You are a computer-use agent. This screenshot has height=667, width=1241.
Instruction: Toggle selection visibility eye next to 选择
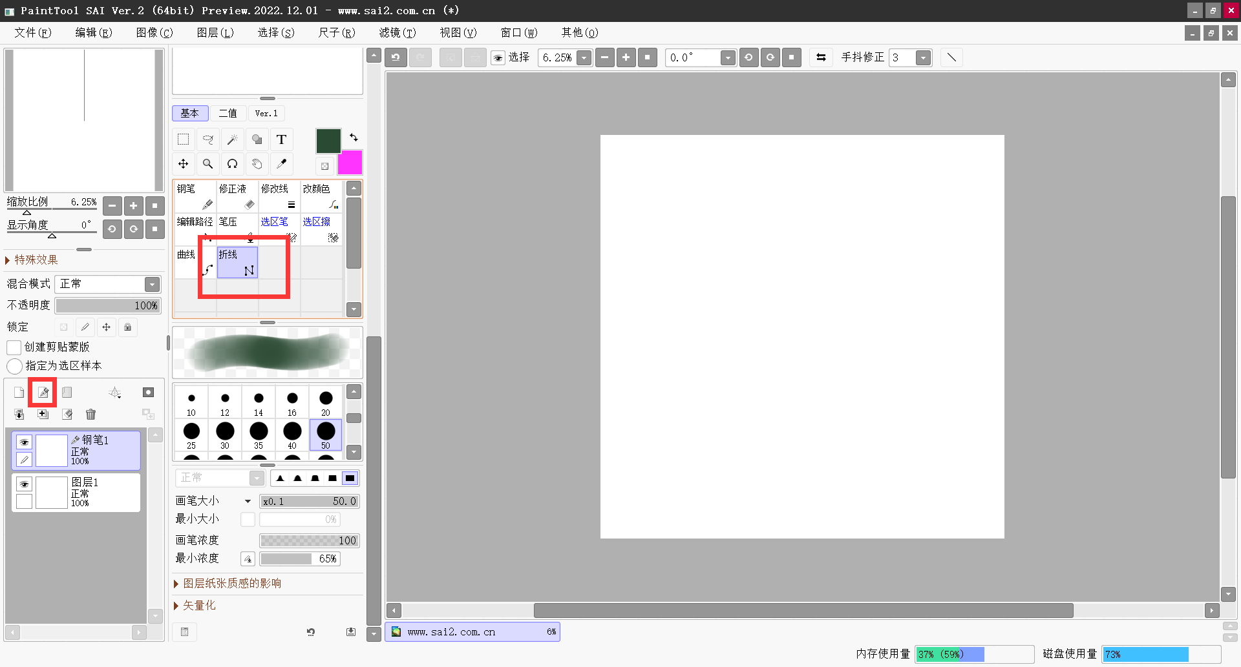[x=498, y=58]
